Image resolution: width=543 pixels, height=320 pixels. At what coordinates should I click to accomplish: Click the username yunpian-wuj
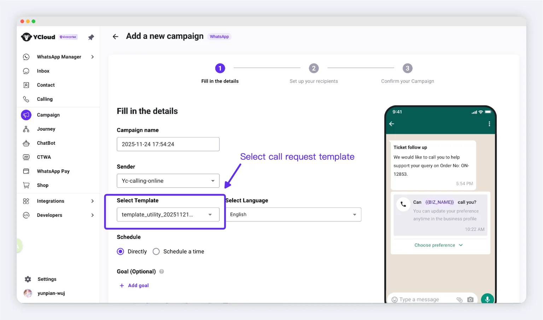point(51,293)
